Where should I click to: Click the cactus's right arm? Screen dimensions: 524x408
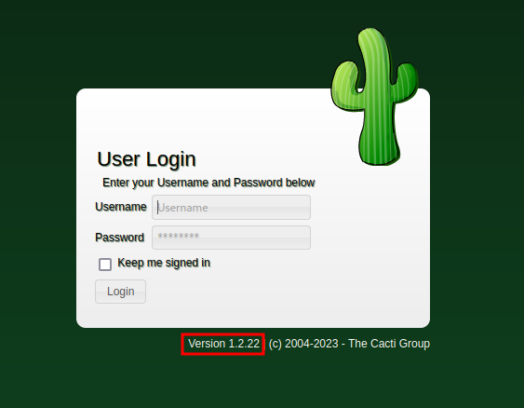click(406, 82)
